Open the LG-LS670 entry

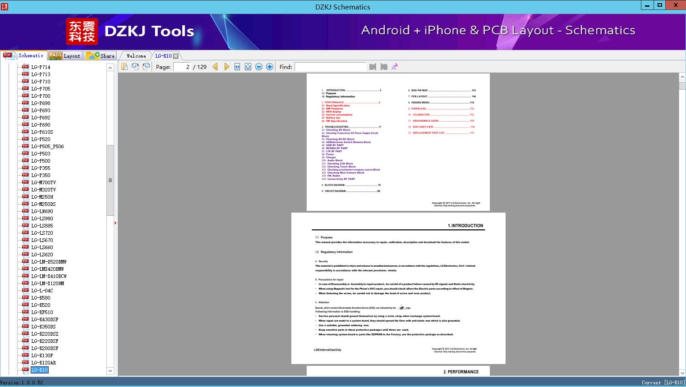[x=42, y=240]
